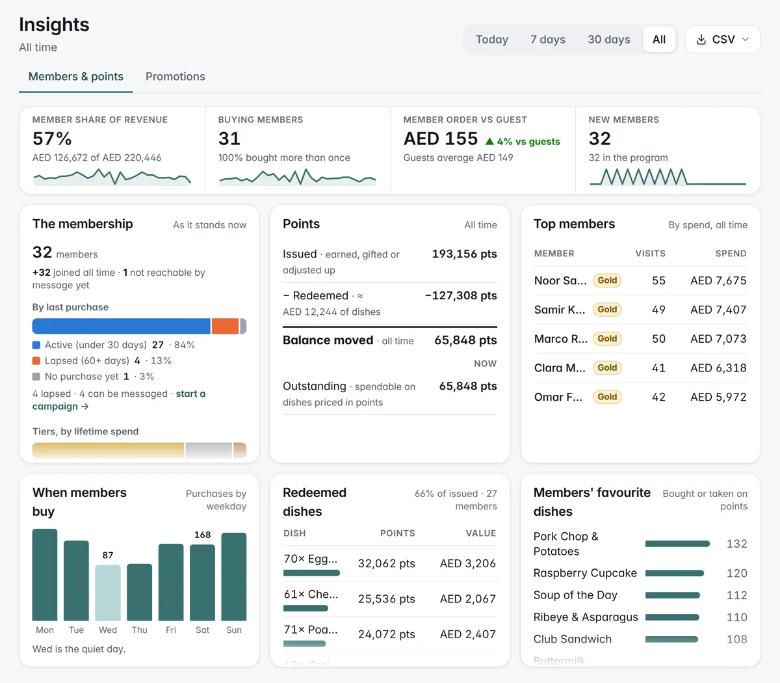Select the 7 days time range

tap(548, 40)
